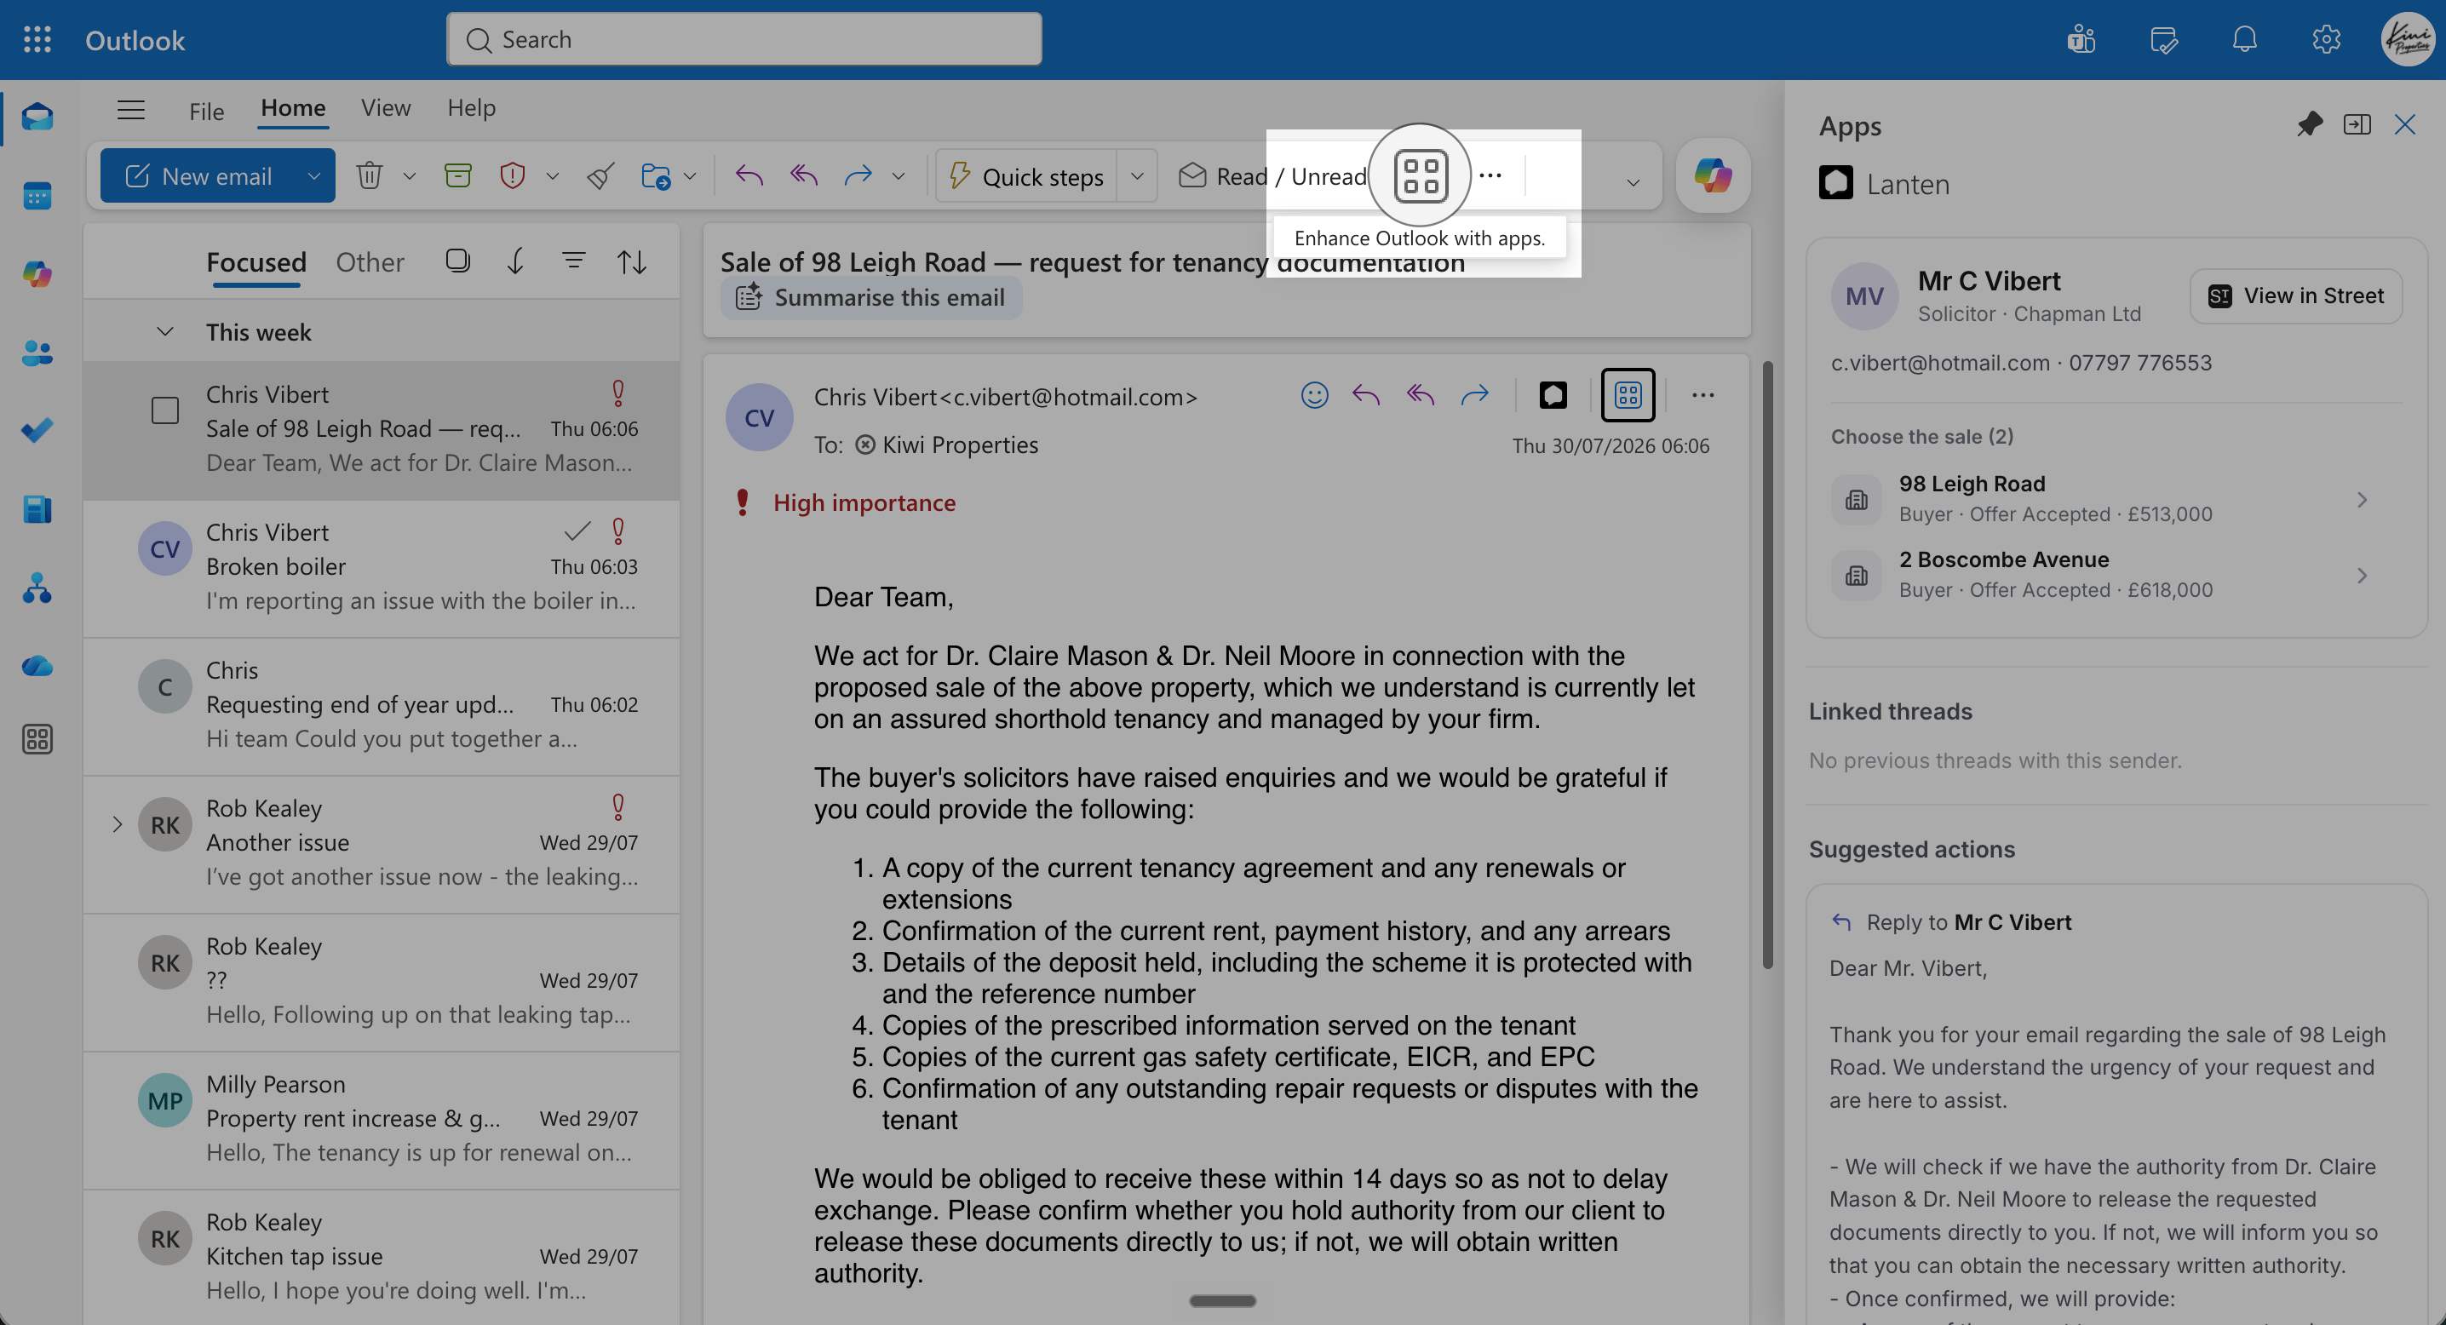Open More apps at the rail bottom
This screenshot has width=2446, height=1325.
click(37, 739)
